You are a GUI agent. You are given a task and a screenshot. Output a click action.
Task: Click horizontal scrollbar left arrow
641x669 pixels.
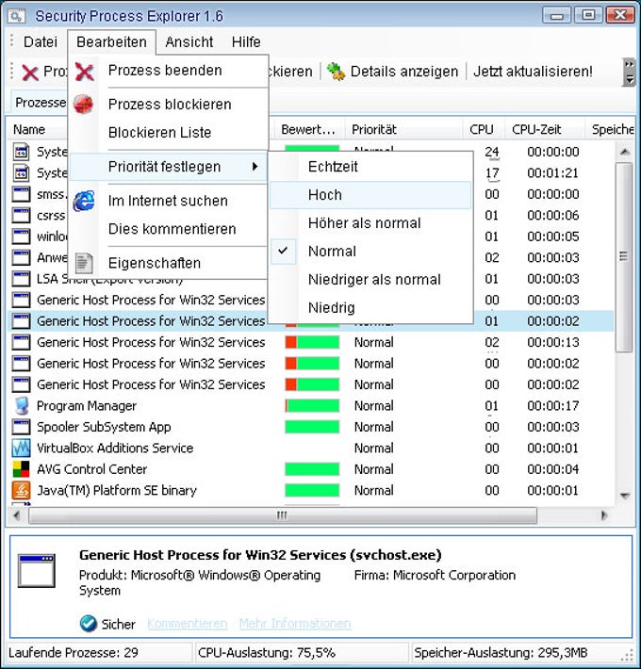point(17,515)
